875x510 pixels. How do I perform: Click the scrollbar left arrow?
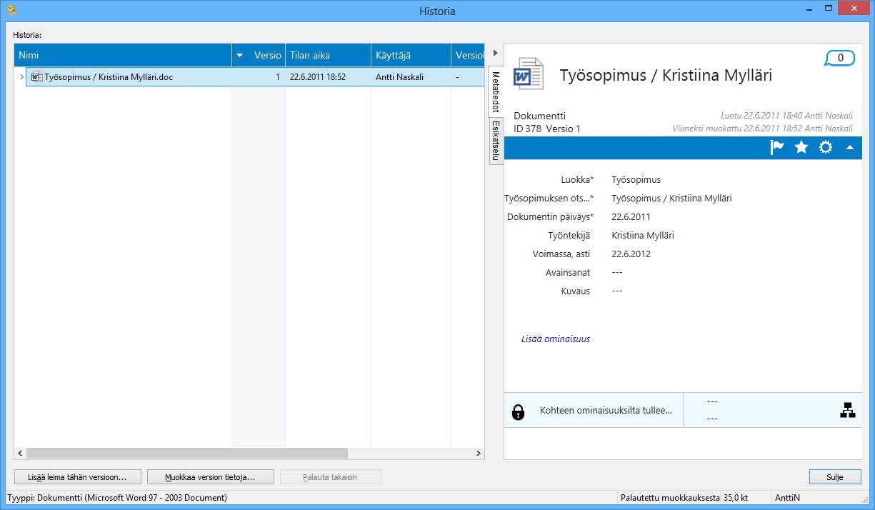pos(20,454)
